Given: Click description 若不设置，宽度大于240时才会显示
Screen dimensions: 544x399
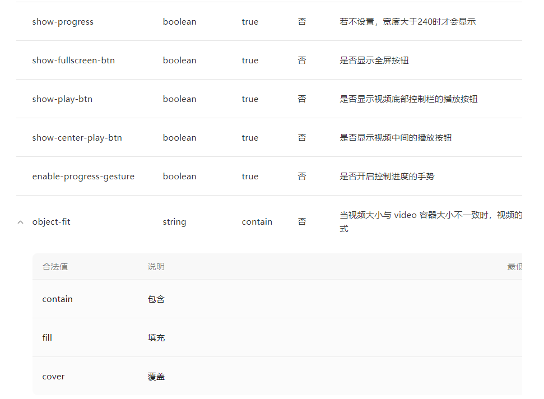Looking at the screenshot, I should (408, 22).
